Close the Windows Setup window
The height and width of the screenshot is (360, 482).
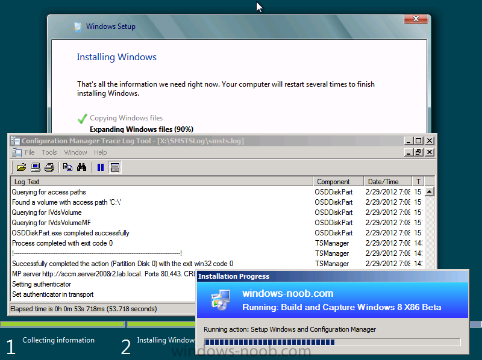click(416, 19)
